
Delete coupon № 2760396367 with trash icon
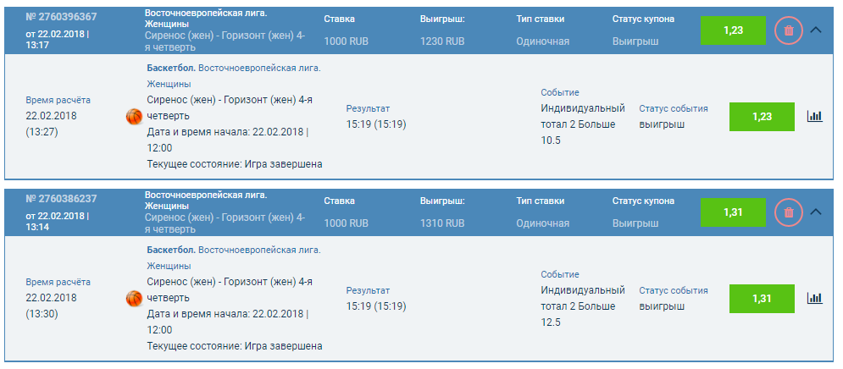tap(789, 30)
